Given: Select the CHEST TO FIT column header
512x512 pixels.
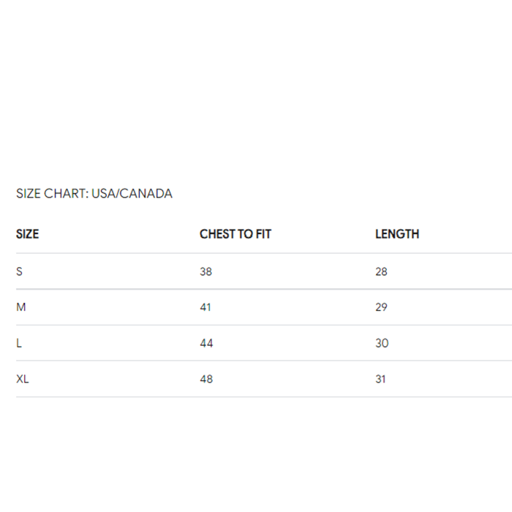Looking at the screenshot, I should [x=235, y=234].
